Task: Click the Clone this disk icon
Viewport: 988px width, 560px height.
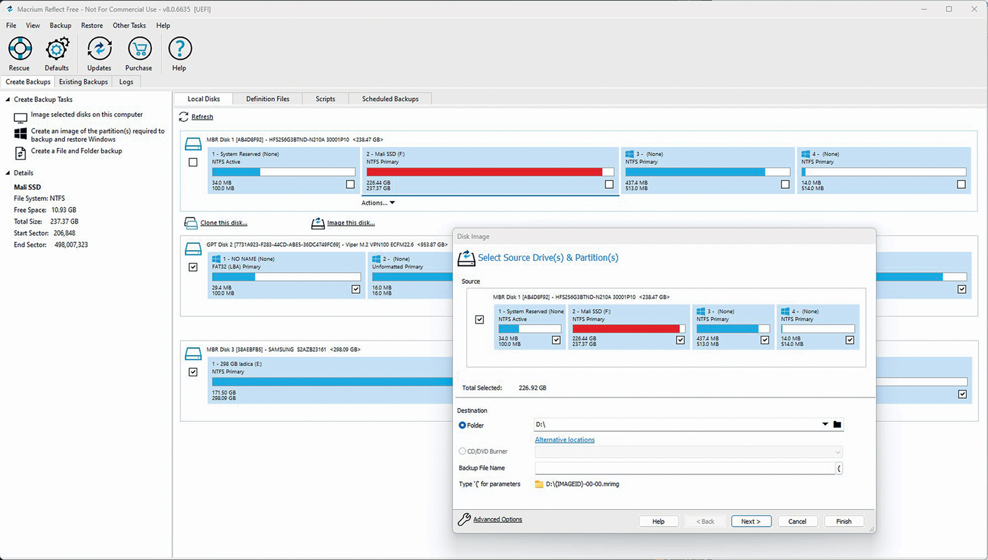Action: pos(191,223)
